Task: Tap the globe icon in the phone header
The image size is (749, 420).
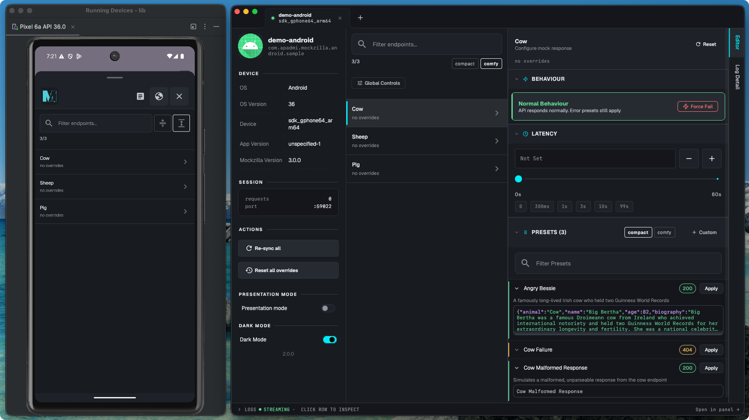Action: coord(159,96)
